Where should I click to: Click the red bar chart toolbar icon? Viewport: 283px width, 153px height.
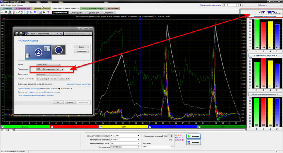pos(44,12)
